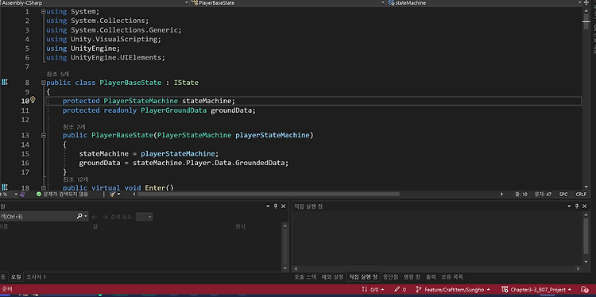Open the Locals panel window options arrow
Image resolution: width=596 pixels, height=297 pixels.
[x=268, y=206]
